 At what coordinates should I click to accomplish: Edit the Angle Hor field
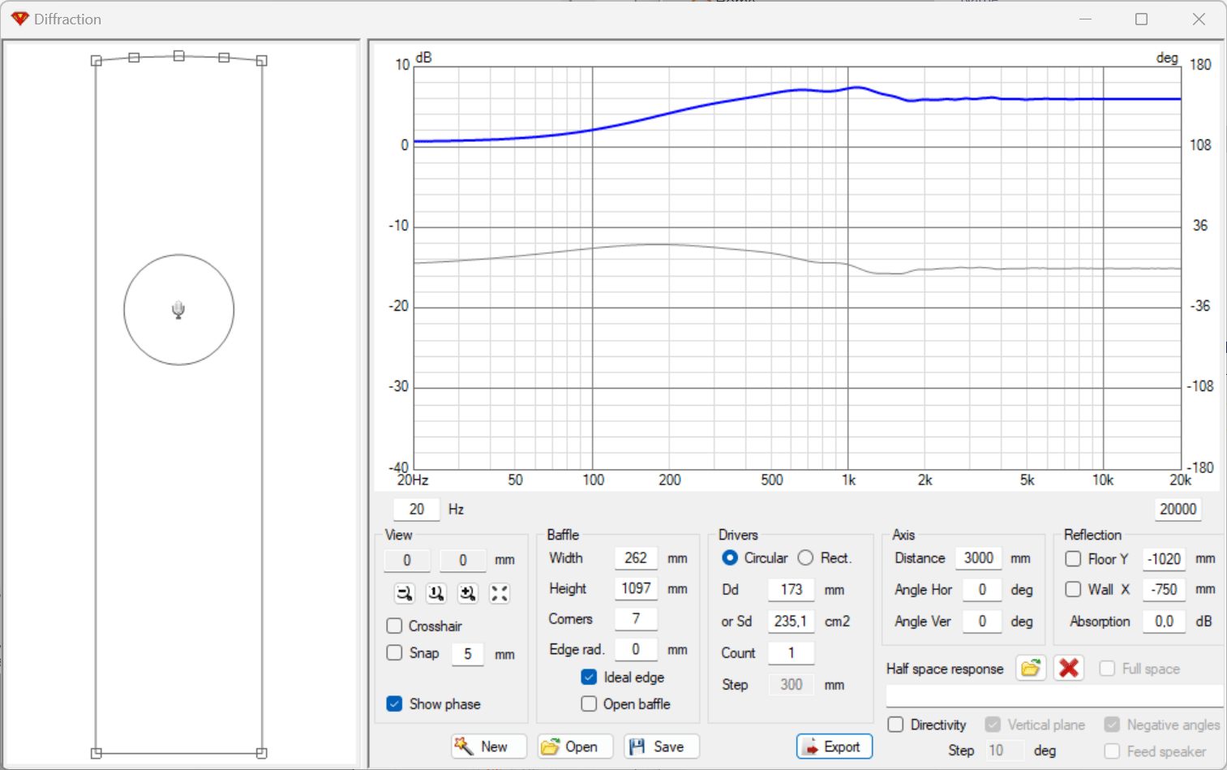pos(982,590)
